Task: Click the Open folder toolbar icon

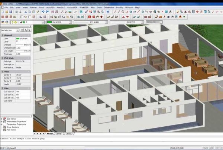Action: pyautogui.click(x=7, y=12)
